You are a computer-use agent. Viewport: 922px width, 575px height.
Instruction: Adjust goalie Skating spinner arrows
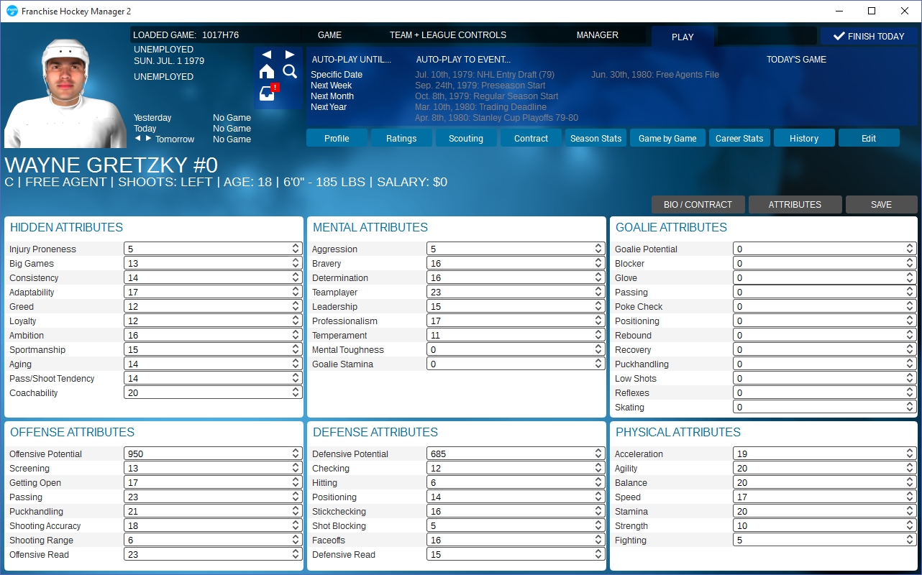click(x=910, y=407)
